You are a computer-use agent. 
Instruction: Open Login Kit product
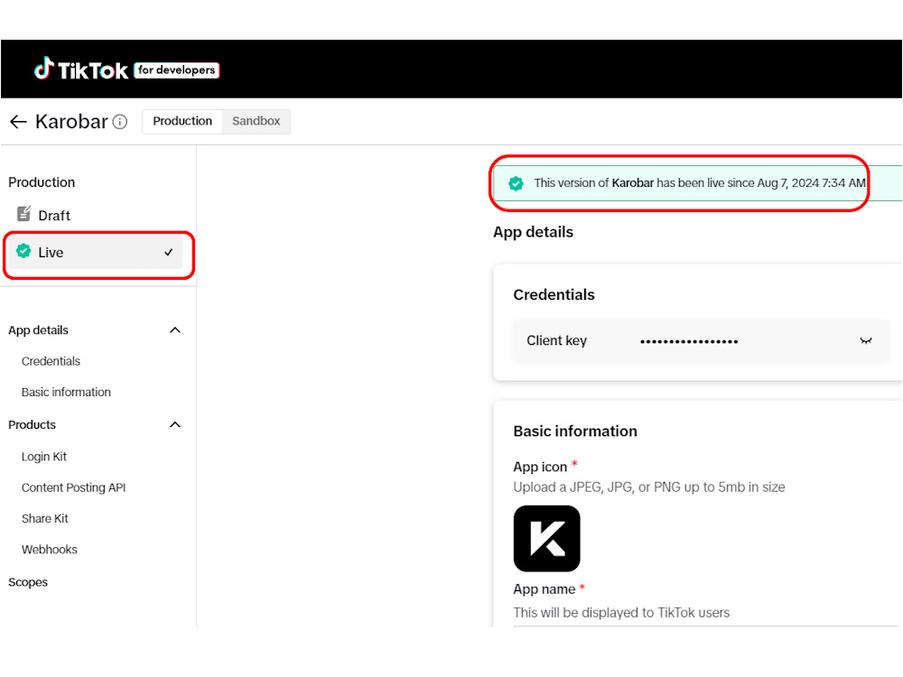tap(44, 457)
